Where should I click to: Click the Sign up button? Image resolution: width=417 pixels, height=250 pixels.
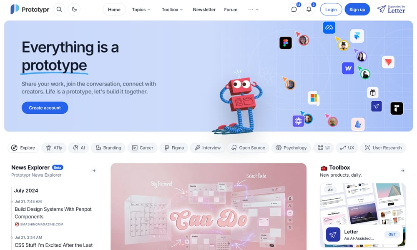(357, 10)
